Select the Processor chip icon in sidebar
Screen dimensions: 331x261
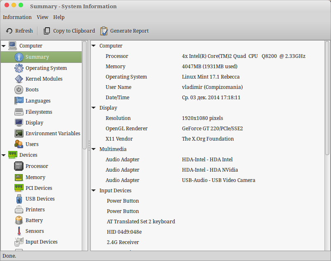(19, 166)
